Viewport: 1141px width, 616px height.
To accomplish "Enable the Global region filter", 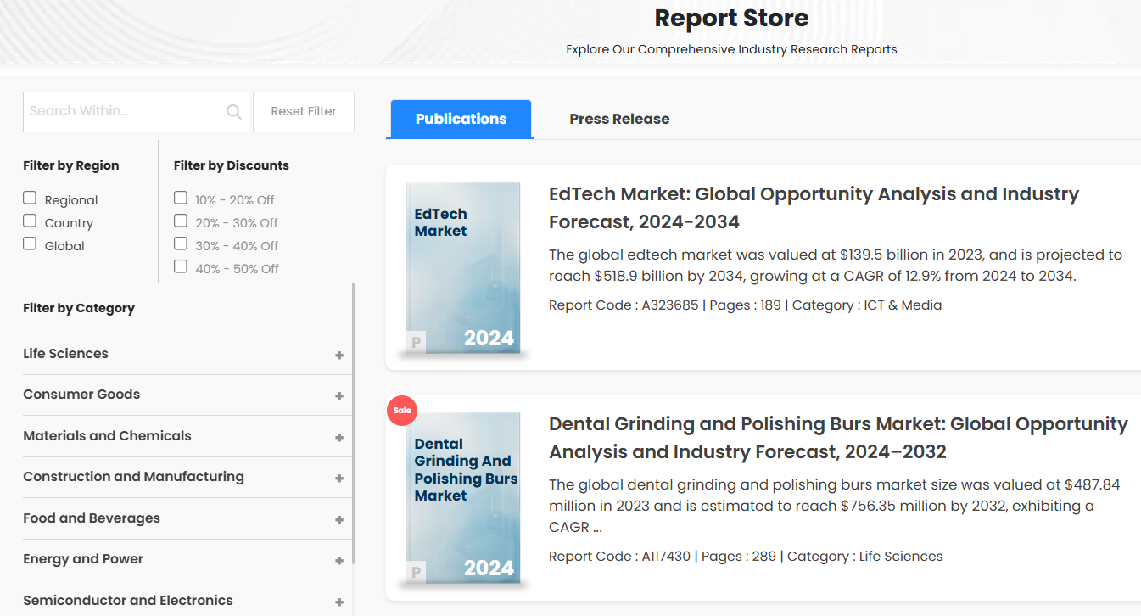I will [x=30, y=244].
